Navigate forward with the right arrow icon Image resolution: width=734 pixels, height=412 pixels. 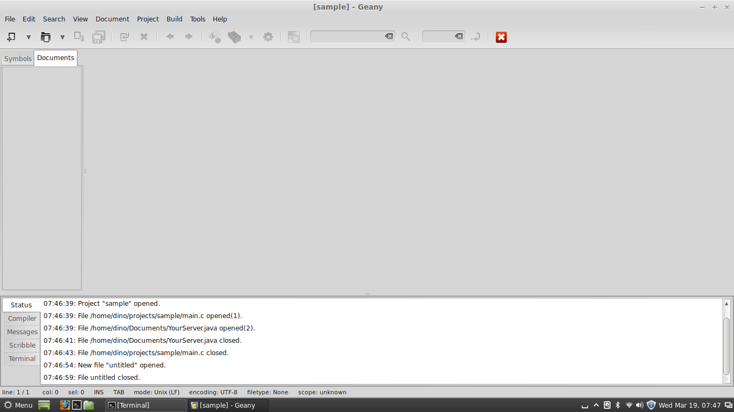(189, 36)
